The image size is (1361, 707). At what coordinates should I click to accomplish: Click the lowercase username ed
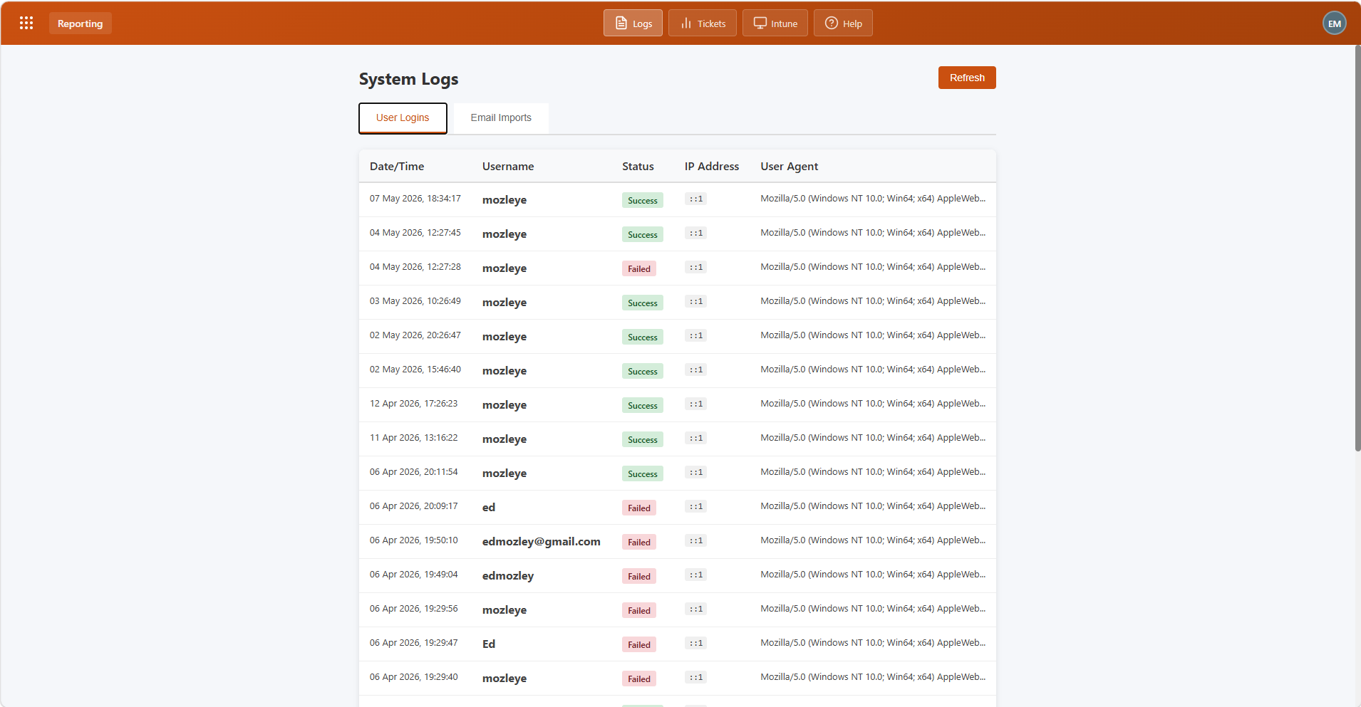tap(489, 508)
